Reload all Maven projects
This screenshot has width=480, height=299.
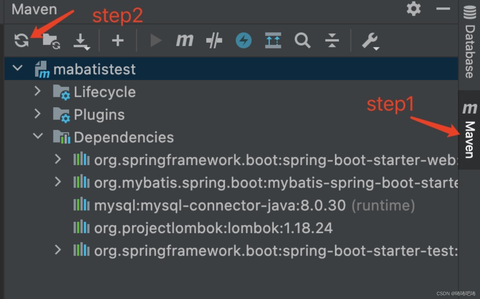pyautogui.click(x=22, y=40)
